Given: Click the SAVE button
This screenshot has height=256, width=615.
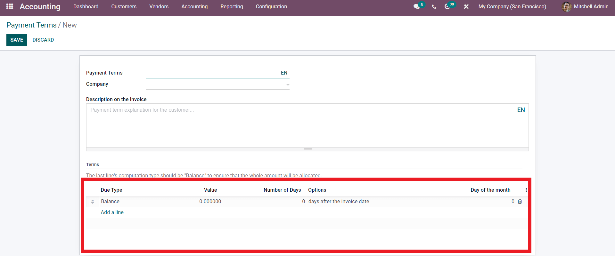Looking at the screenshot, I should 17,40.
